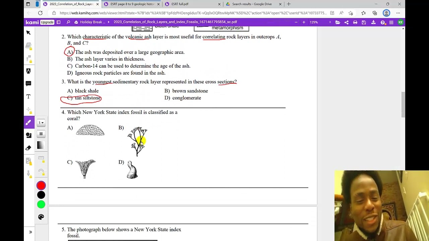Screen dimensions: 429x241
Task: Print the document
Action: pyautogui.click(x=355, y=22)
